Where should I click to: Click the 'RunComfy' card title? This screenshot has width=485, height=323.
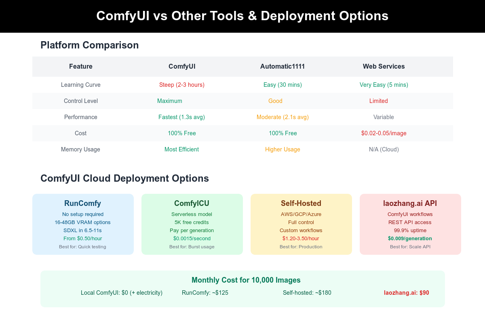(83, 203)
